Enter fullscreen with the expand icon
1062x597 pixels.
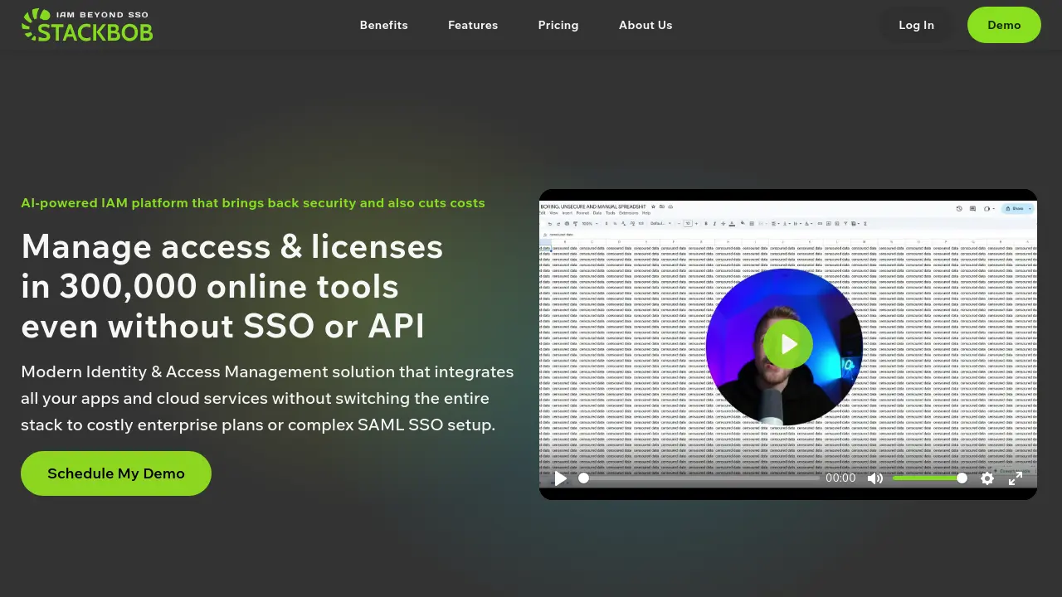coord(1016,478)
